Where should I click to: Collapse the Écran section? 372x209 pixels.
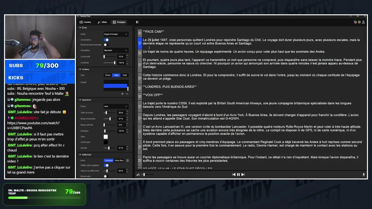point(80,28)
